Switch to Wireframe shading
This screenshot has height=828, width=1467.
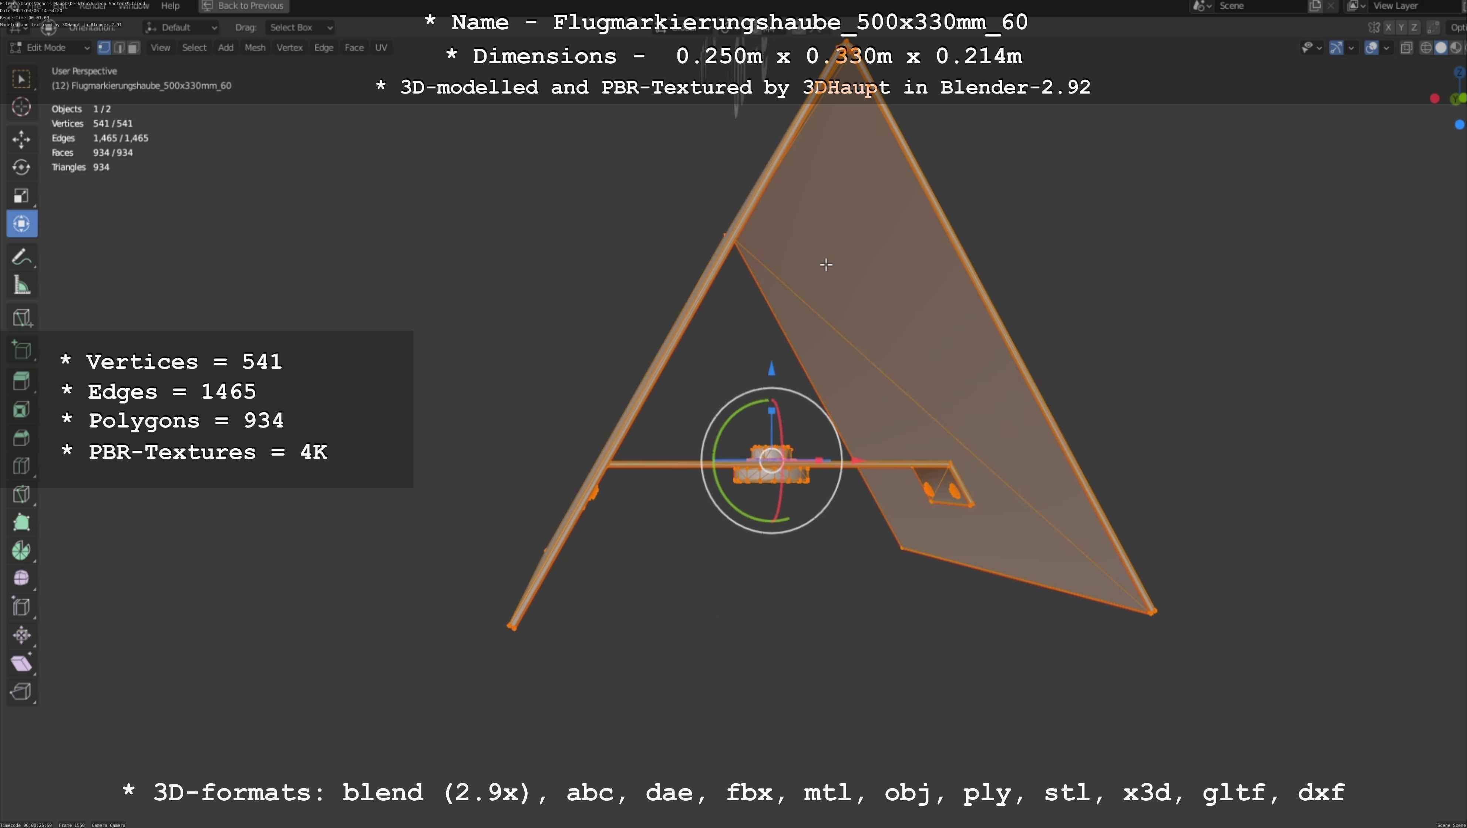click(1426, 48)
